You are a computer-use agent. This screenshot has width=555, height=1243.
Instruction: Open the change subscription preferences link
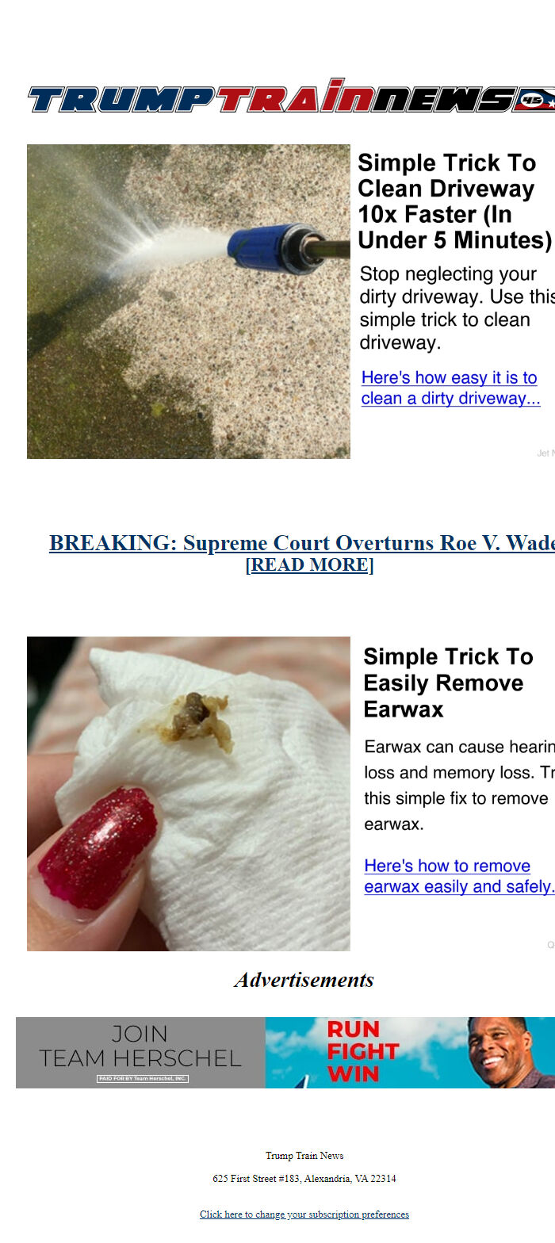(x=304, y=1214)
